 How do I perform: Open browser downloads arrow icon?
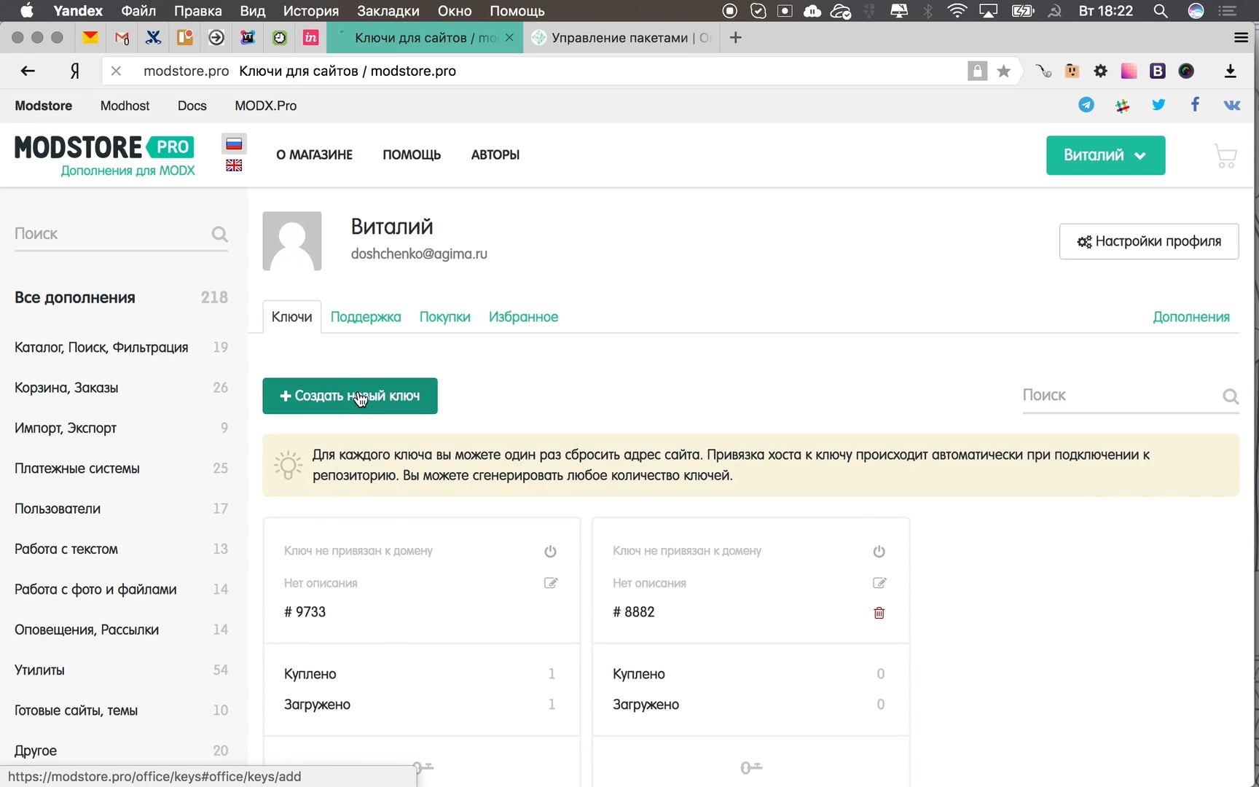coord(1230,71)
